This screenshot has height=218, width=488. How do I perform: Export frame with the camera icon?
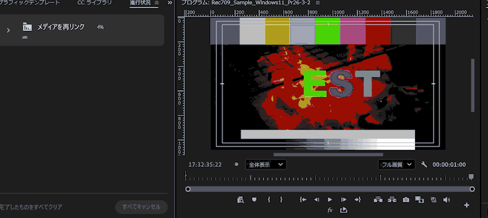tap(406, 200)
